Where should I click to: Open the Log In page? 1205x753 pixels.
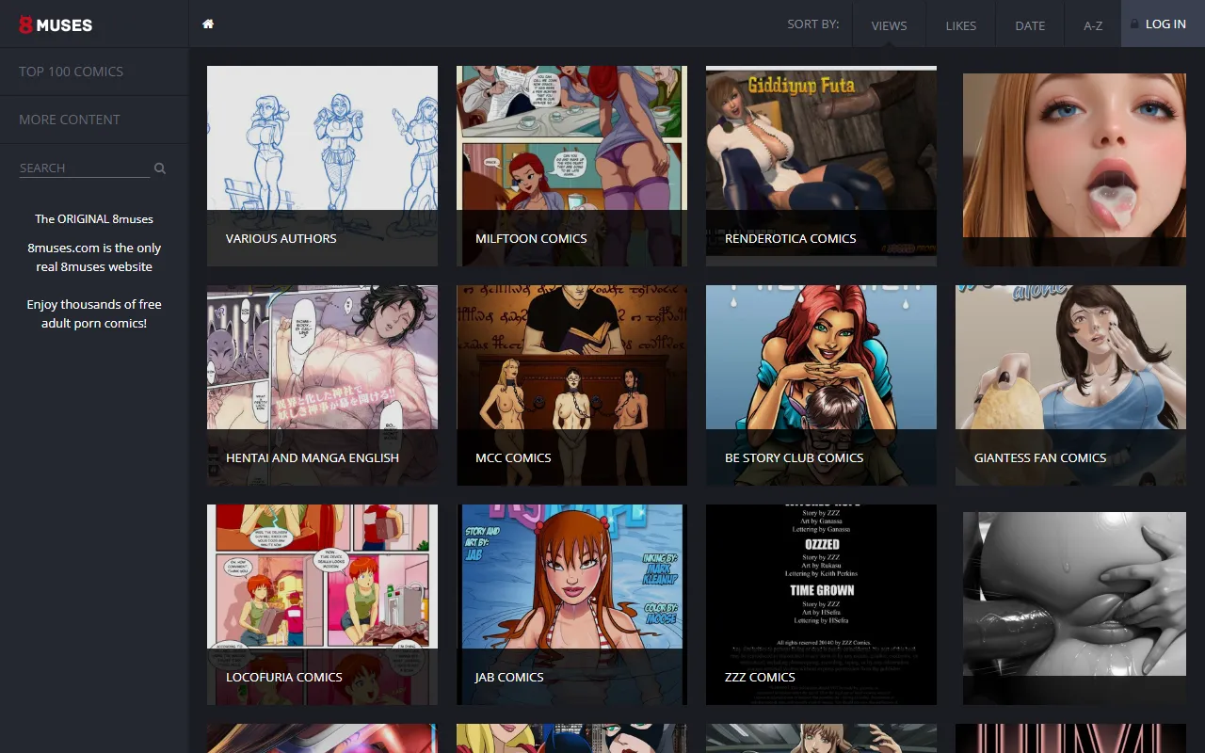pos(1163,24)
